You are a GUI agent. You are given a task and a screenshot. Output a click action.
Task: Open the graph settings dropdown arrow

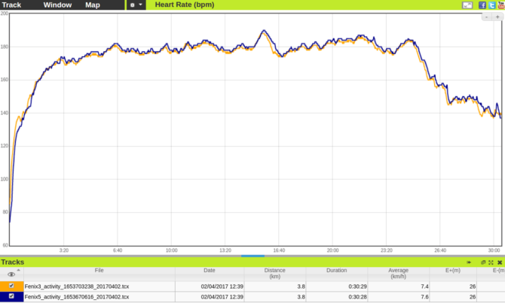[140, 5]
